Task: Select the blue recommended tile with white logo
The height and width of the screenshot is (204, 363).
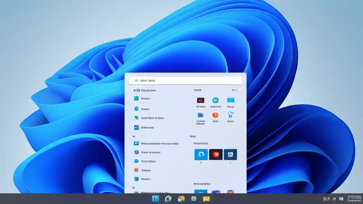Action: point(201,154)
